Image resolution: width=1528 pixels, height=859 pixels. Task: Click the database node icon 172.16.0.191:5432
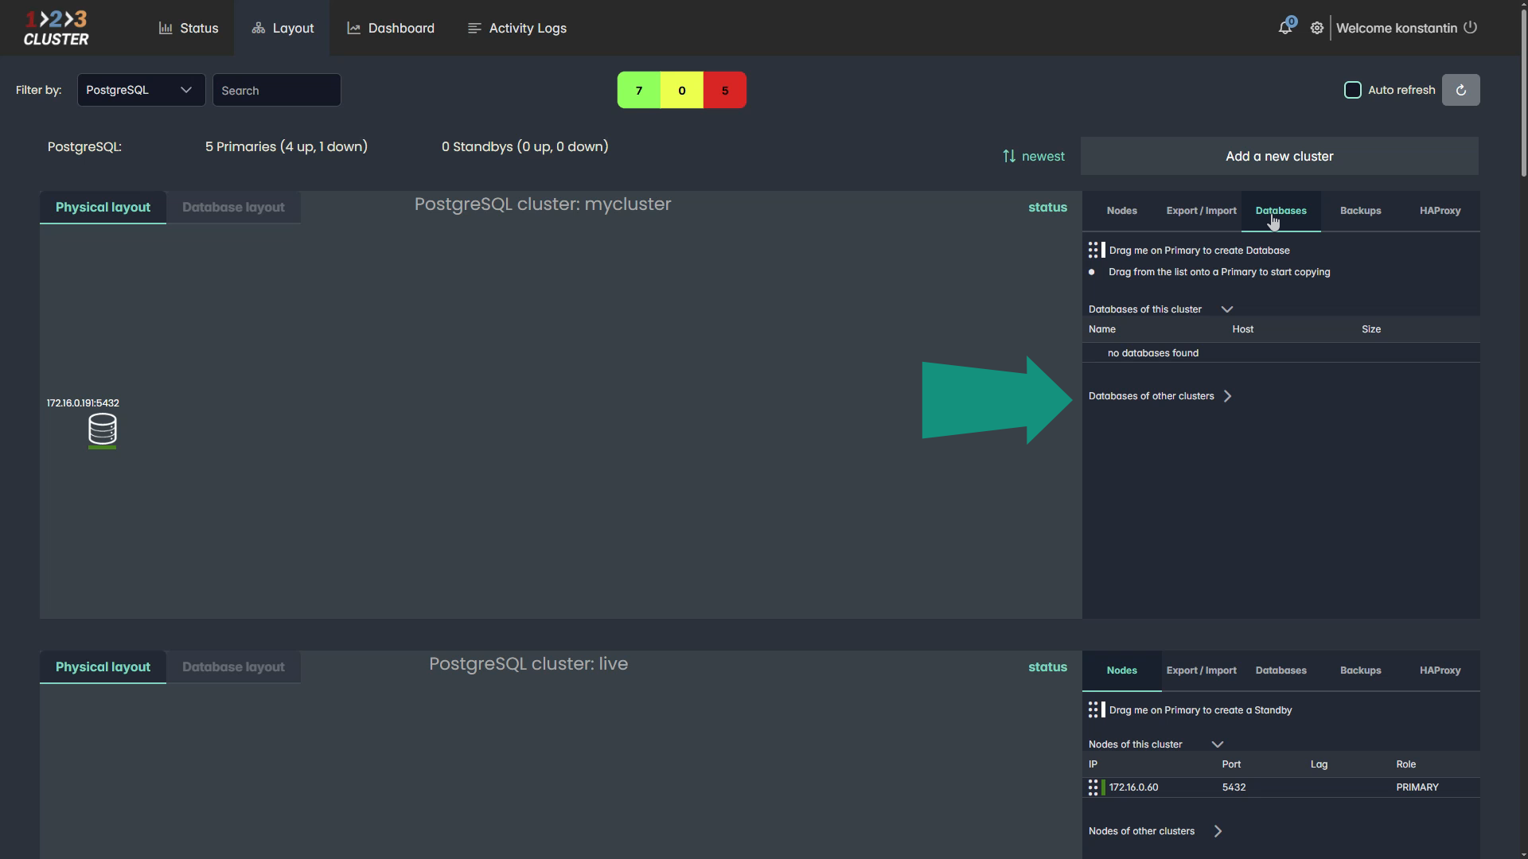(x=102, y=429)
